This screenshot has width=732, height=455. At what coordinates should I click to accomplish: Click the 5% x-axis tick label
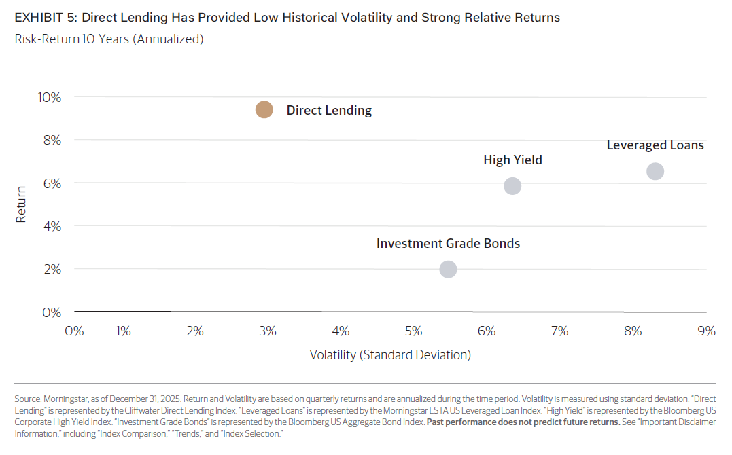point(414,331)
